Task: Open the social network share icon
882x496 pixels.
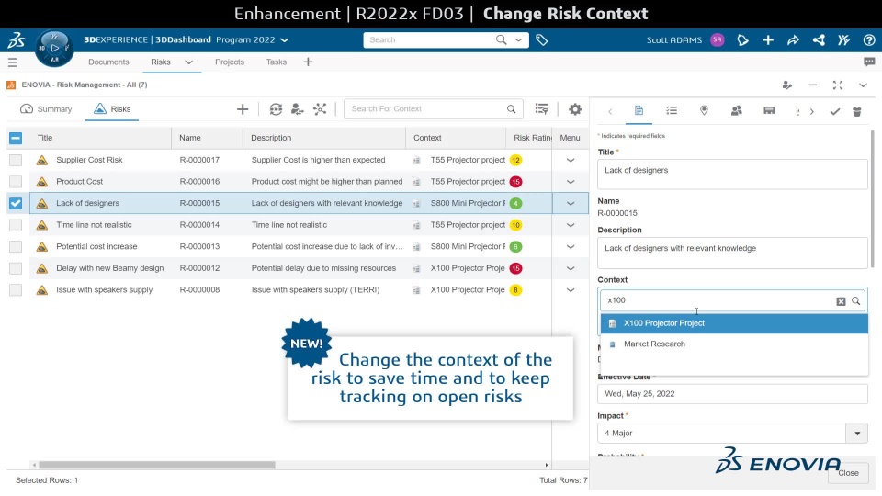Action: tap(819, 39)
